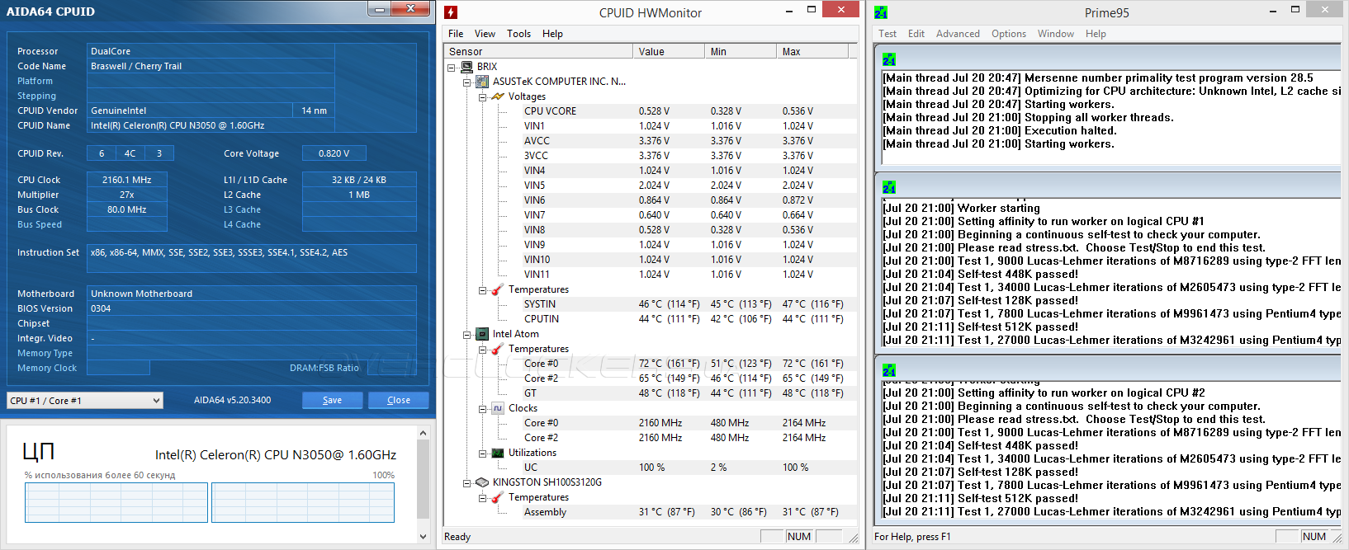1349x550 pixels.
Task: Open the CPU #1 / Core #1 dropdown
Action: pos(85,401)
